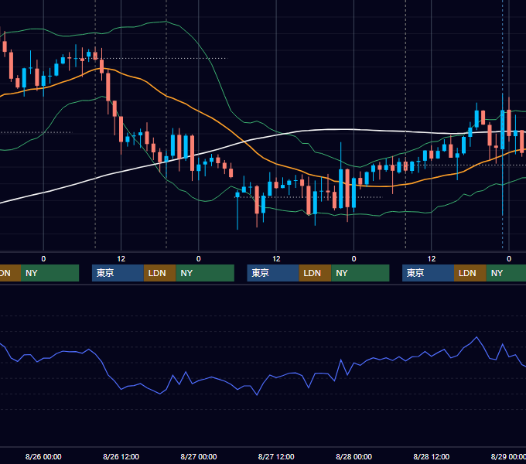Click the hour label 12 on 8/27

click(276, 259)
